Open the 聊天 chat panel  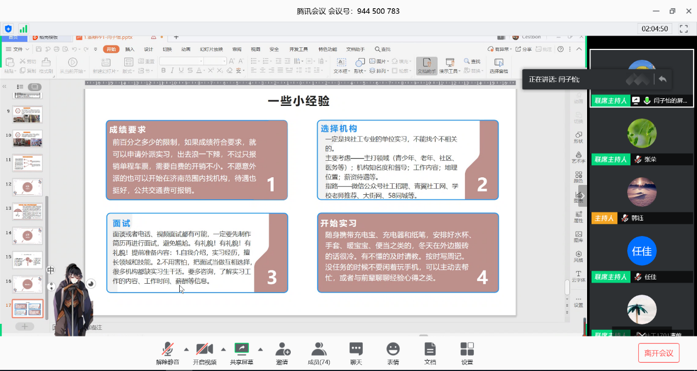tap(356, 352)
